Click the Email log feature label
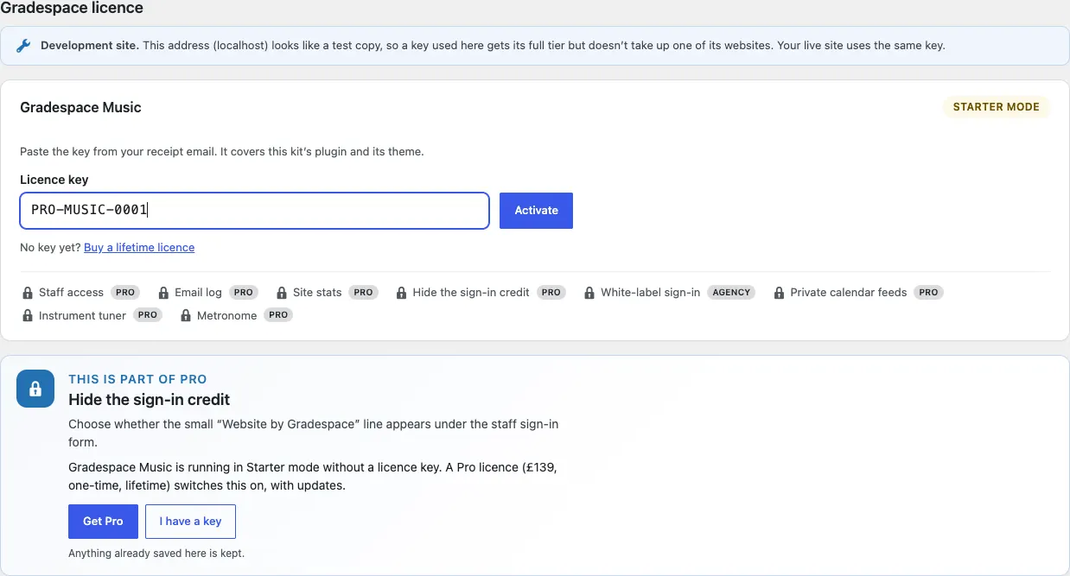1070x576 pixels. [x=198, y=293]
